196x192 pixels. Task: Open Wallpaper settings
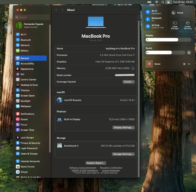point(31,106)
